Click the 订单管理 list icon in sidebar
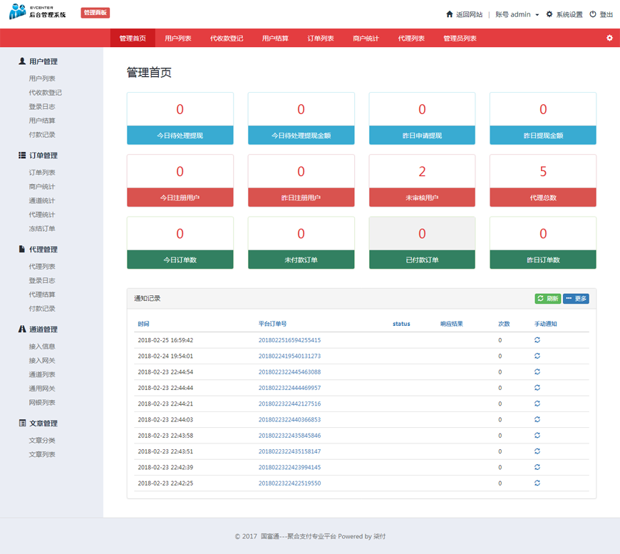Image resolution: width=620 pixels, height=554 pixels. [22, 155]
